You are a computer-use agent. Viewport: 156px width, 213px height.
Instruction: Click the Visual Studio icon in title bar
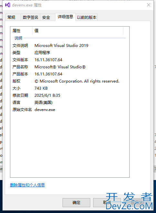point(8,5)
